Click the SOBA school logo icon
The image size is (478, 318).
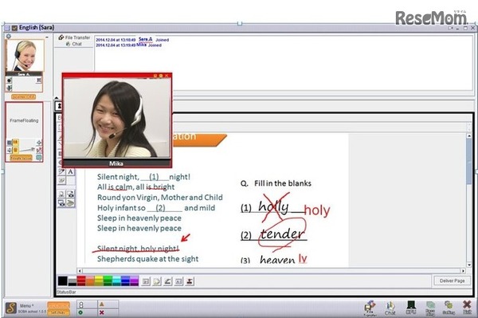coord(10,308)
